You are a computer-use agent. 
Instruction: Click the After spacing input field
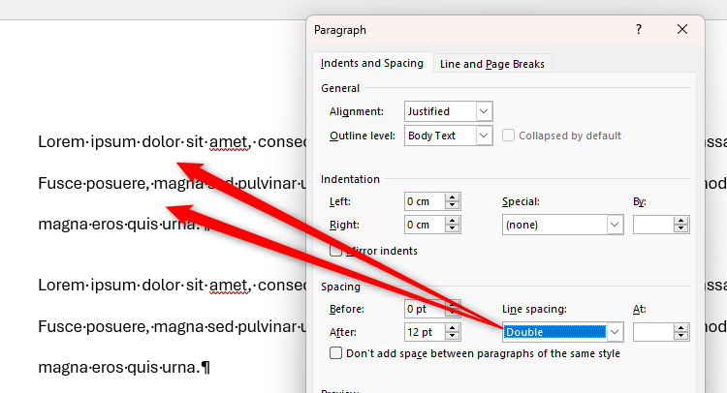coord(425,332)
